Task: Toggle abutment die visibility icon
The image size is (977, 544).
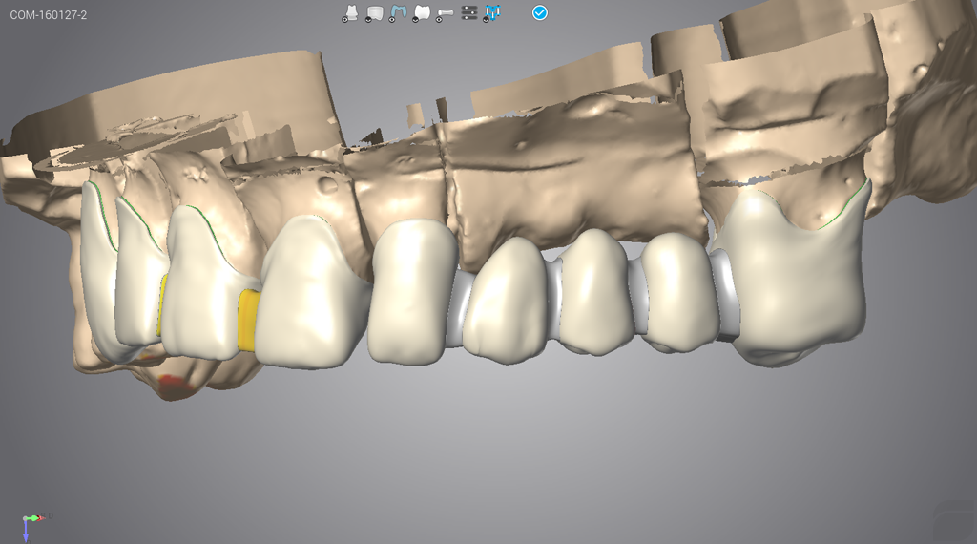Action: (x=350, y=13)
